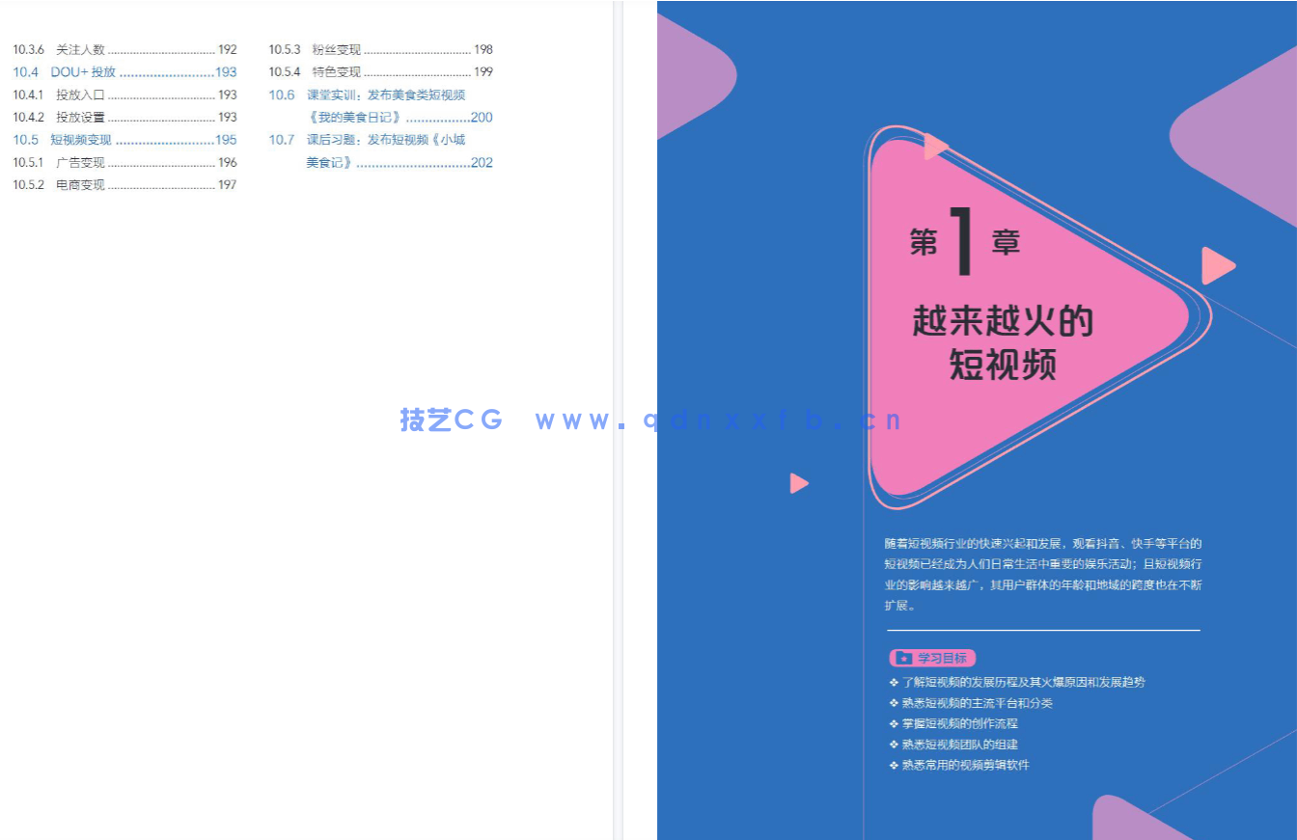Open the 10.4 DOU+投放 table of contents link

pos(68,71)
